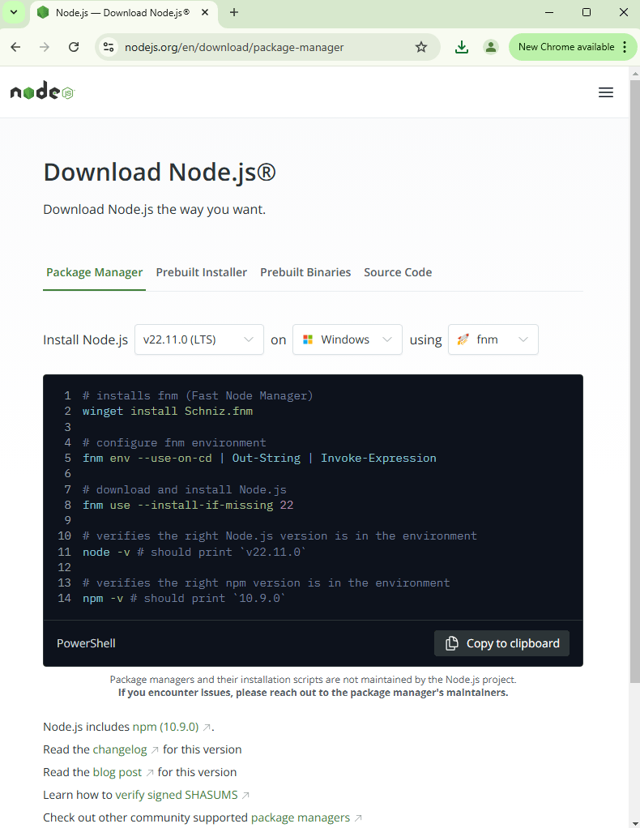The height and width of the screenshot is (828, 640).
Task: Click the Node.js favicon on the tab
Action: click(x=43, y=12)
